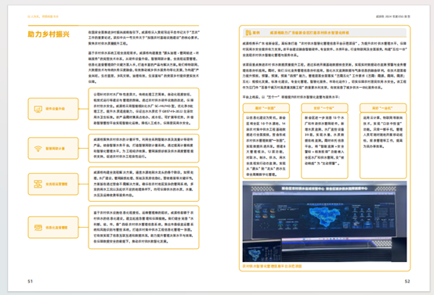Click the description box beside 信息化监督管理

click(143, 227)
